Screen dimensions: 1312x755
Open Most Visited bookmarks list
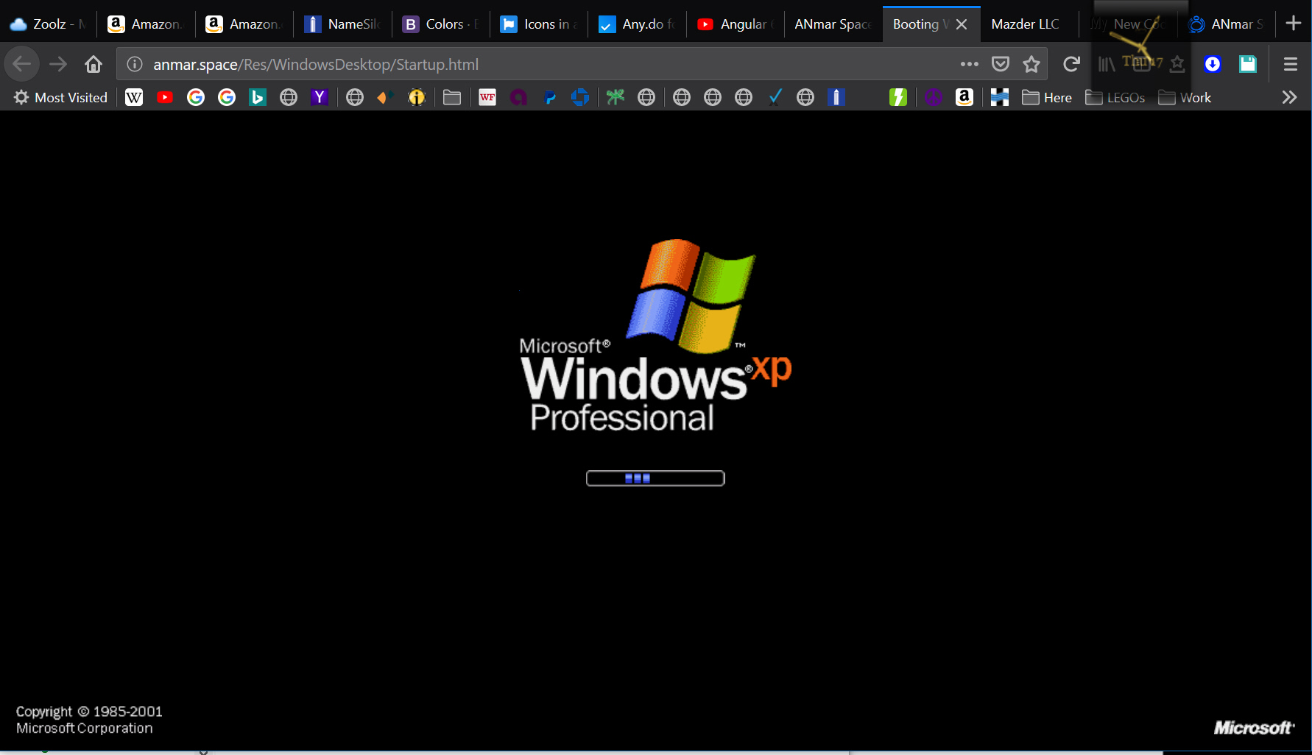(61, 97)
